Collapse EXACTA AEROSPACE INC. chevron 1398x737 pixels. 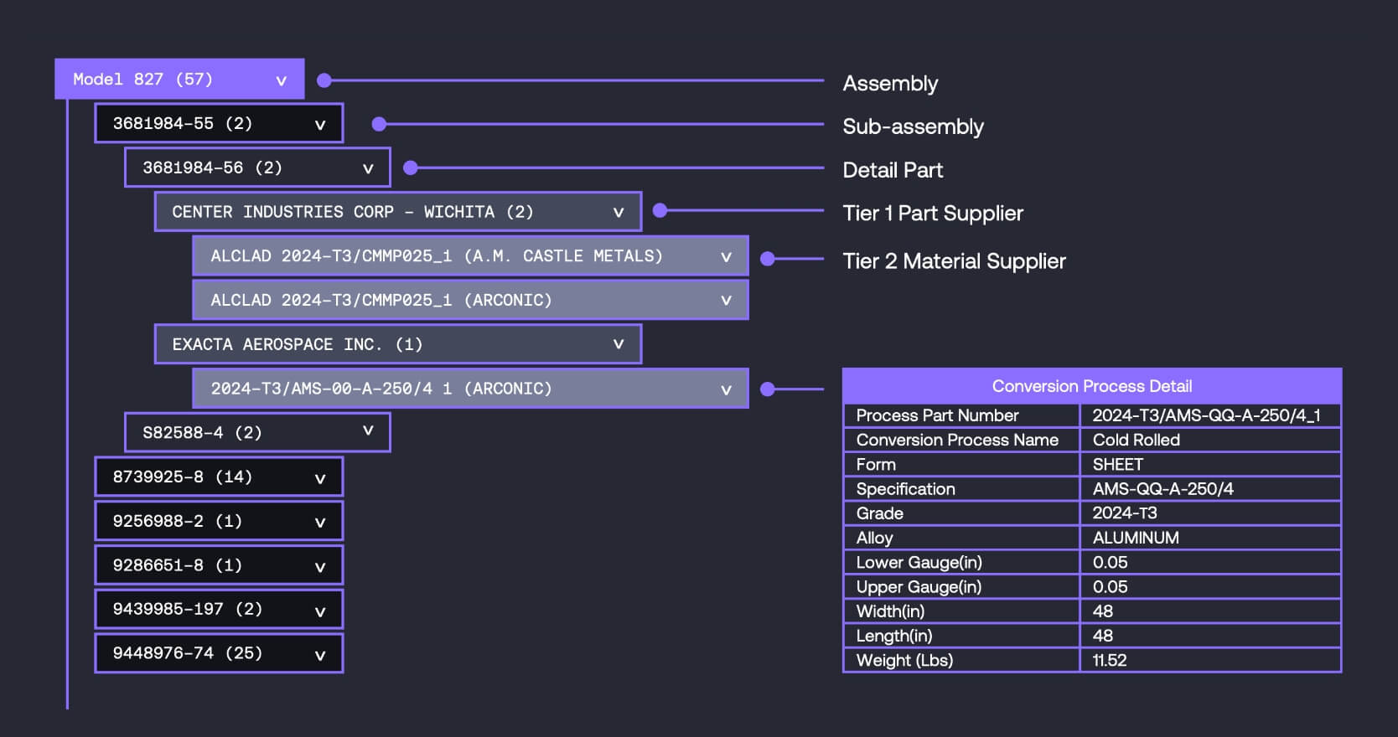[x=618, y=344]
